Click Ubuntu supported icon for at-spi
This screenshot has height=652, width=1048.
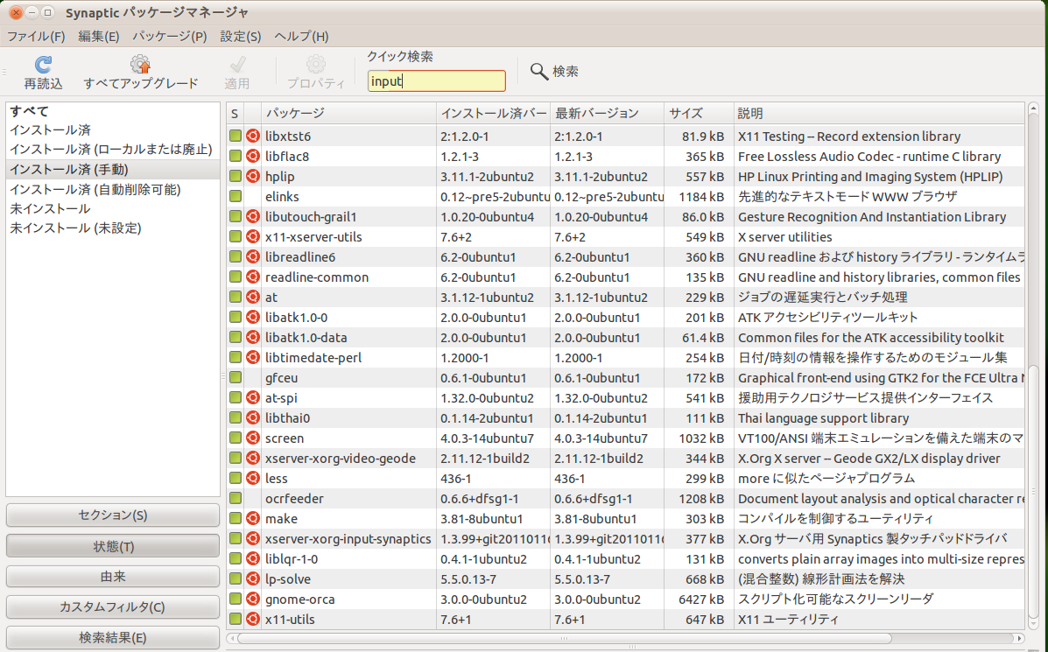[x=253, y=397]
